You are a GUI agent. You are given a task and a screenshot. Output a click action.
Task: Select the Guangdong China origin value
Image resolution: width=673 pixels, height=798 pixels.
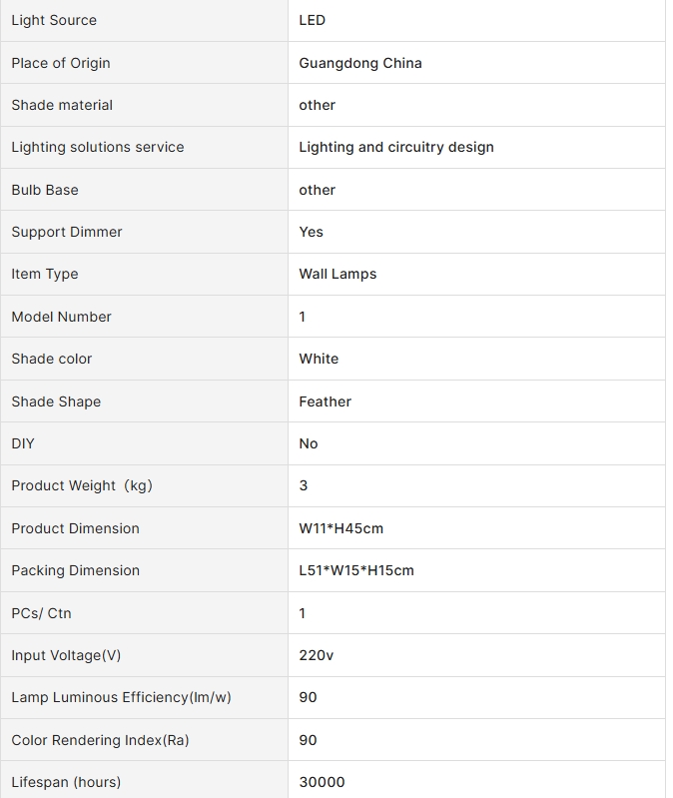[x=360, y=63]
